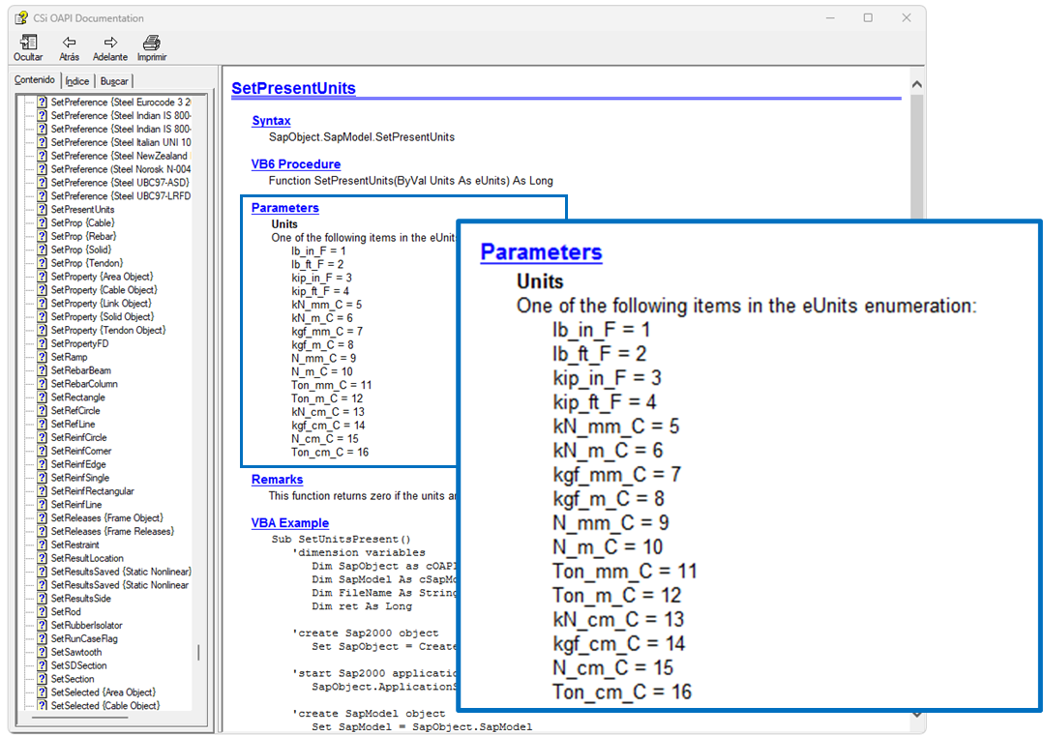Screen dimensions: 1043x736
Task: Click the SetPreference {Steel UBC97-ASD} topic icon
Action: 42,182
